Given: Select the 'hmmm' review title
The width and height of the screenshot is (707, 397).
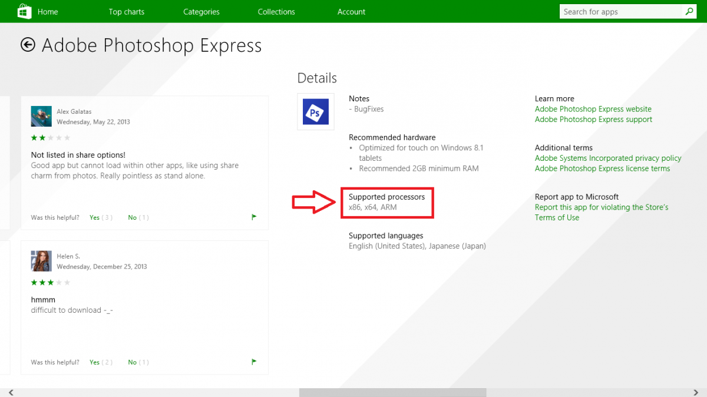Looking at the screenshot, I should coord(43,300).
